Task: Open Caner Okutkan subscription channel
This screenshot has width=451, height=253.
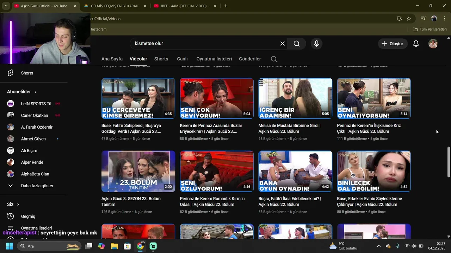Action: coord(34,115)
